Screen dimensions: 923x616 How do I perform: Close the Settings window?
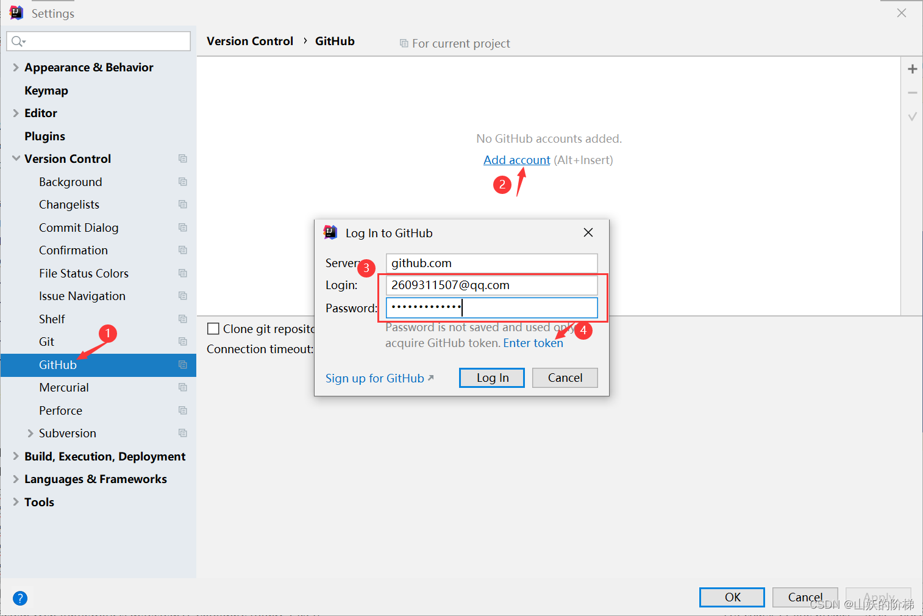point(902,13)
